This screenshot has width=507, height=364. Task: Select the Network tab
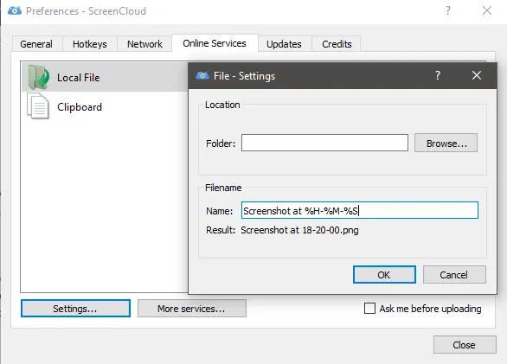[144, 43]
